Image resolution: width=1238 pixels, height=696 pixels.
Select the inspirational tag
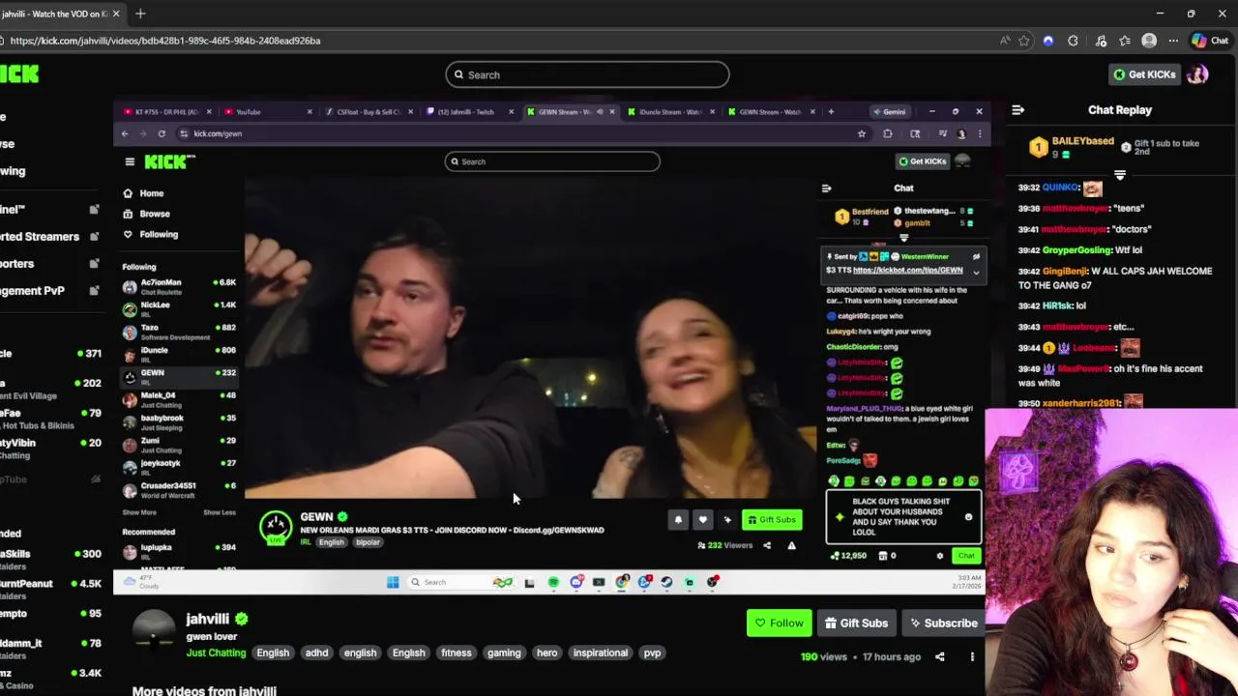pyautogui.click(x=601, y=652)
